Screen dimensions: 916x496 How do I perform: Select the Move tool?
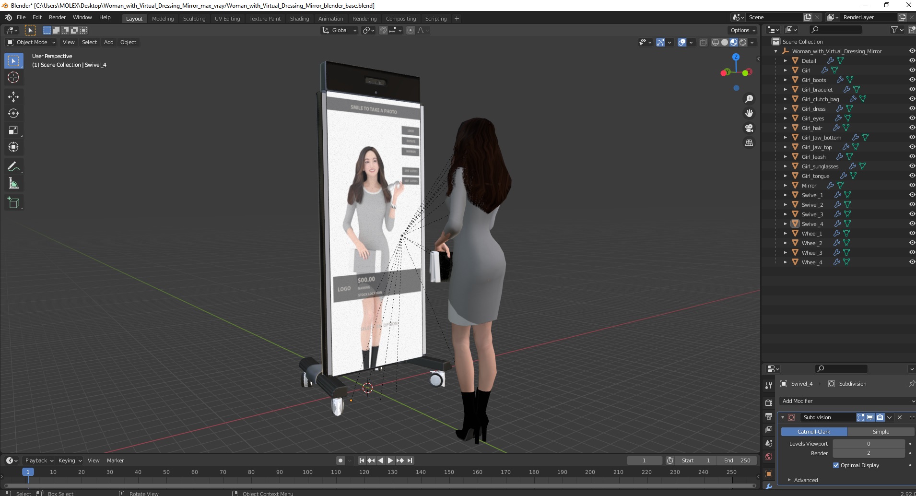[13, 96]
